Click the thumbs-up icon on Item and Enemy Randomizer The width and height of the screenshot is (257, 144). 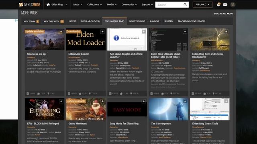pyautogui.click(x=204, y=94)
